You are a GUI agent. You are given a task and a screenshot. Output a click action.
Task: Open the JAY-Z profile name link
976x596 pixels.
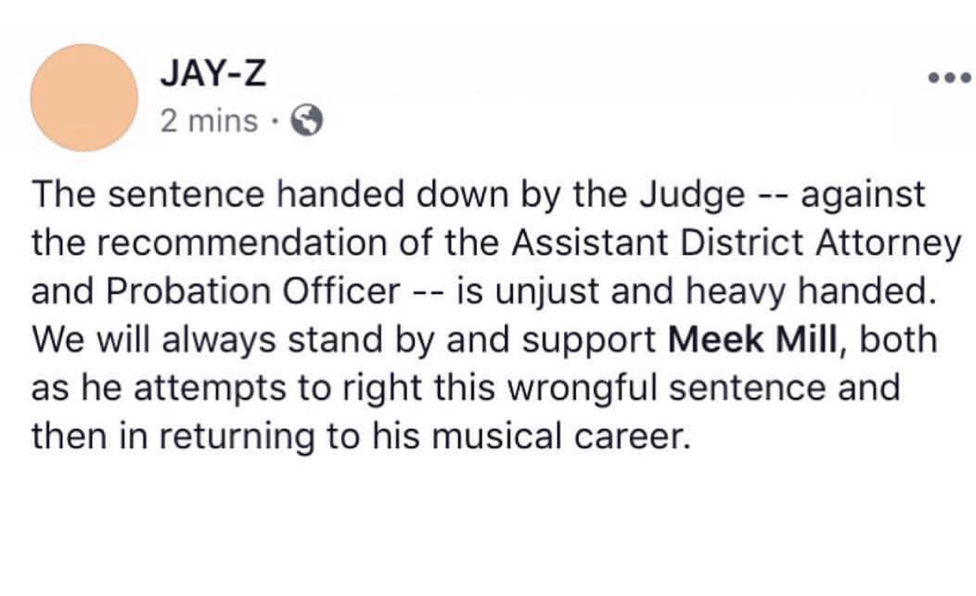212,77
